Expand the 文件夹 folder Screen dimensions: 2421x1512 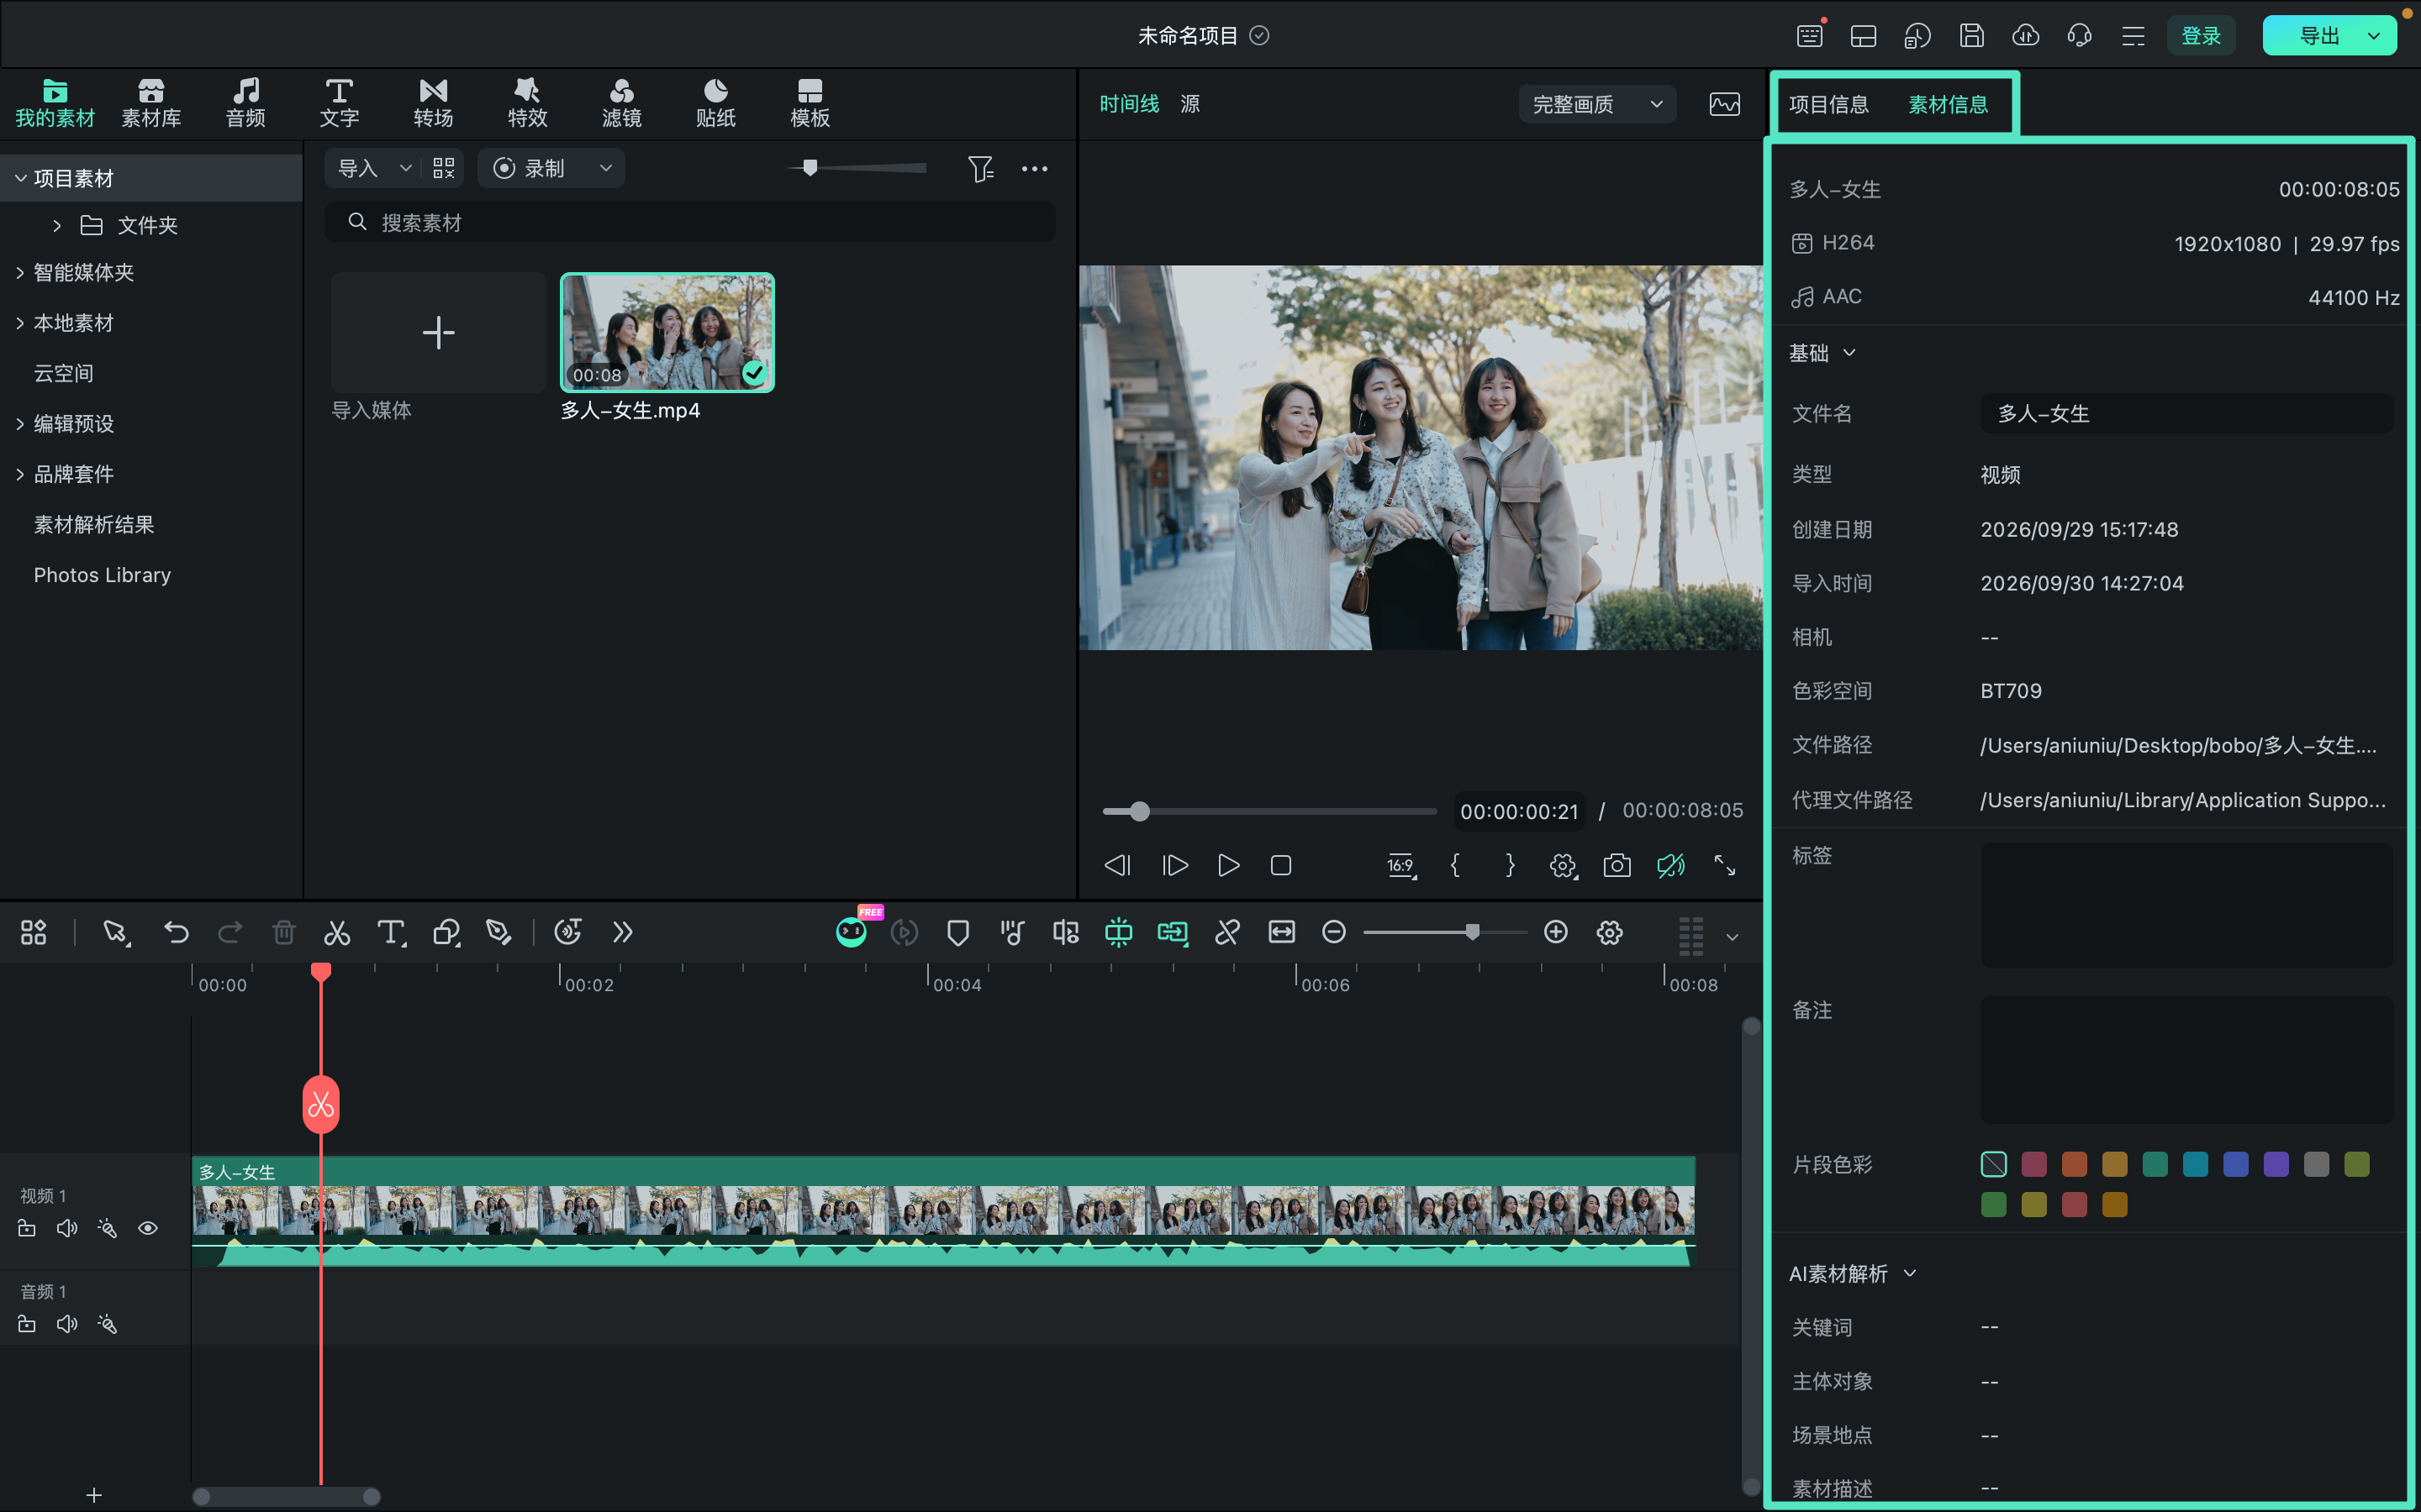pyautogui.click(x=57, y=225)
